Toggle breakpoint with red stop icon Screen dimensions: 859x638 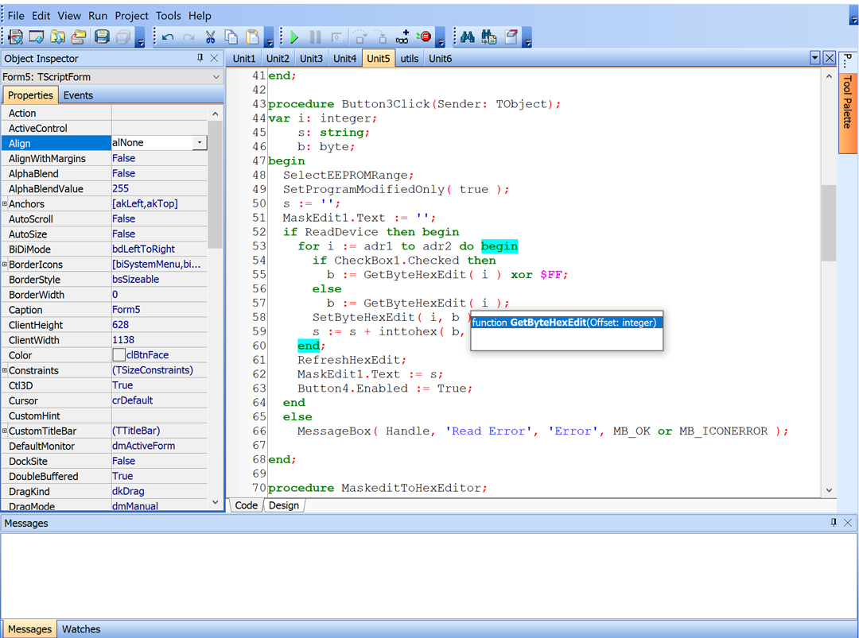[423, 37]
